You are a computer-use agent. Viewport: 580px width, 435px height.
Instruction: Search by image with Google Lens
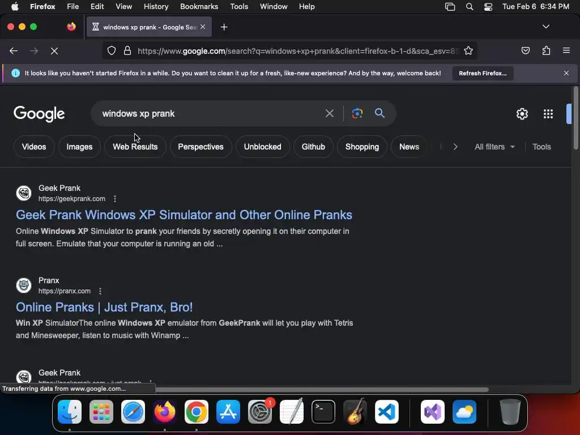click(357, 113)
